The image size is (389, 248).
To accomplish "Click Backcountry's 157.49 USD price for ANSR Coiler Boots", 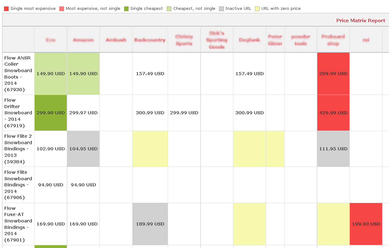I will (150, 74).
